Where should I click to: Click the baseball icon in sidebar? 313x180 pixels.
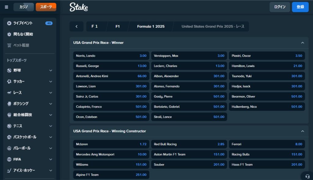point(9,70)
